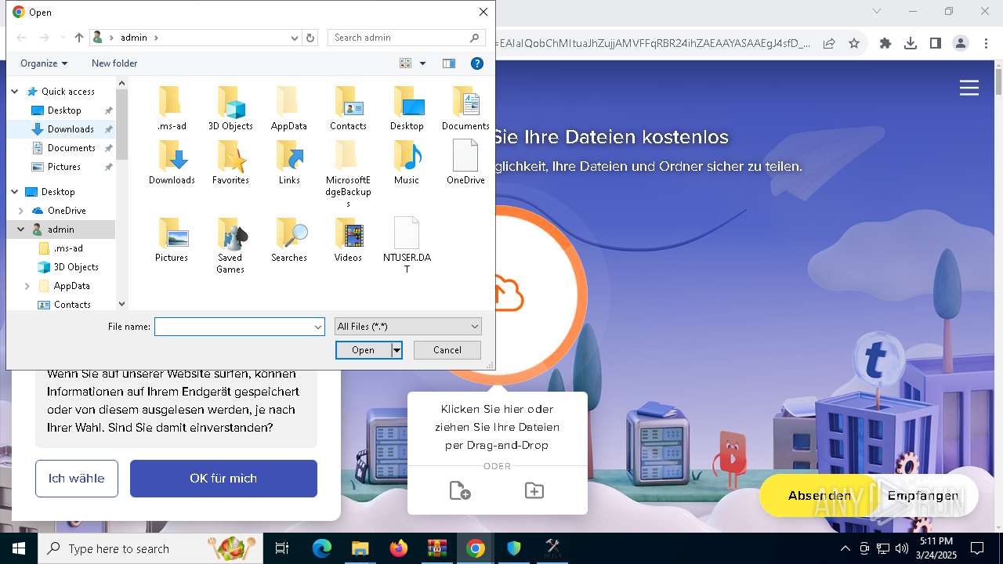Refresh the admin folder view

310,38
